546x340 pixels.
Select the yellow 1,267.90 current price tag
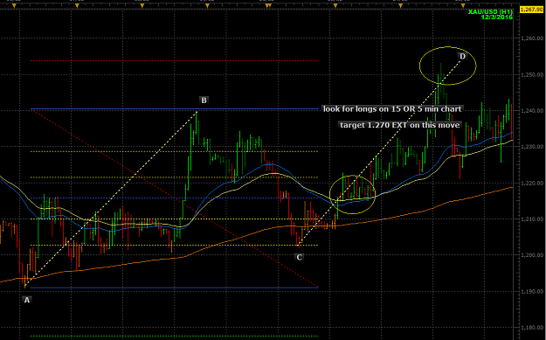(532, 10)
